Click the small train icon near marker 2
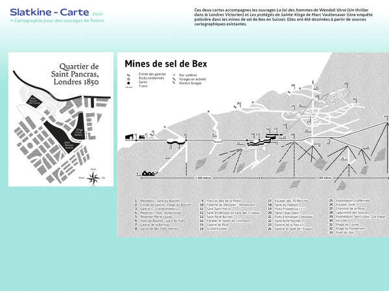The image size is (389, 291). [142, 137]
